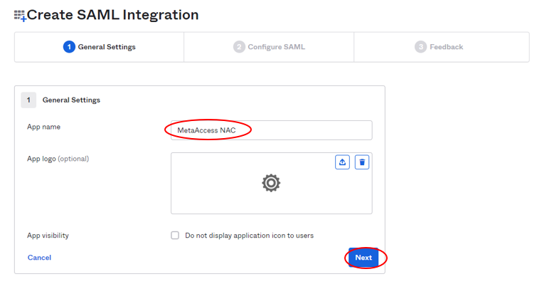Open the Feedback step tab
The width and height of the screenshot is (537, 289).
coord(442,47)
